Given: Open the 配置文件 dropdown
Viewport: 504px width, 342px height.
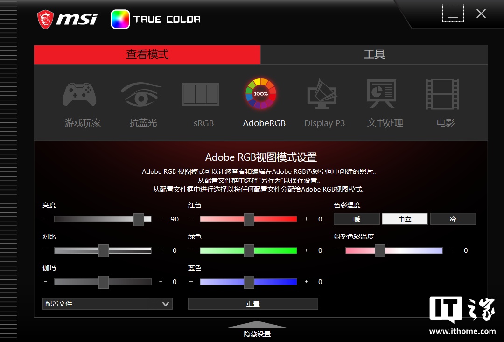Looking at the screenshot, I should [107, 304].
